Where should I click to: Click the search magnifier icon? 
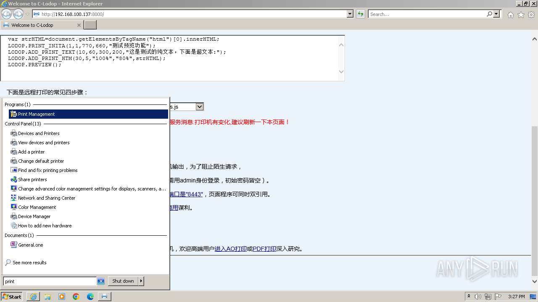coord(489,14)
